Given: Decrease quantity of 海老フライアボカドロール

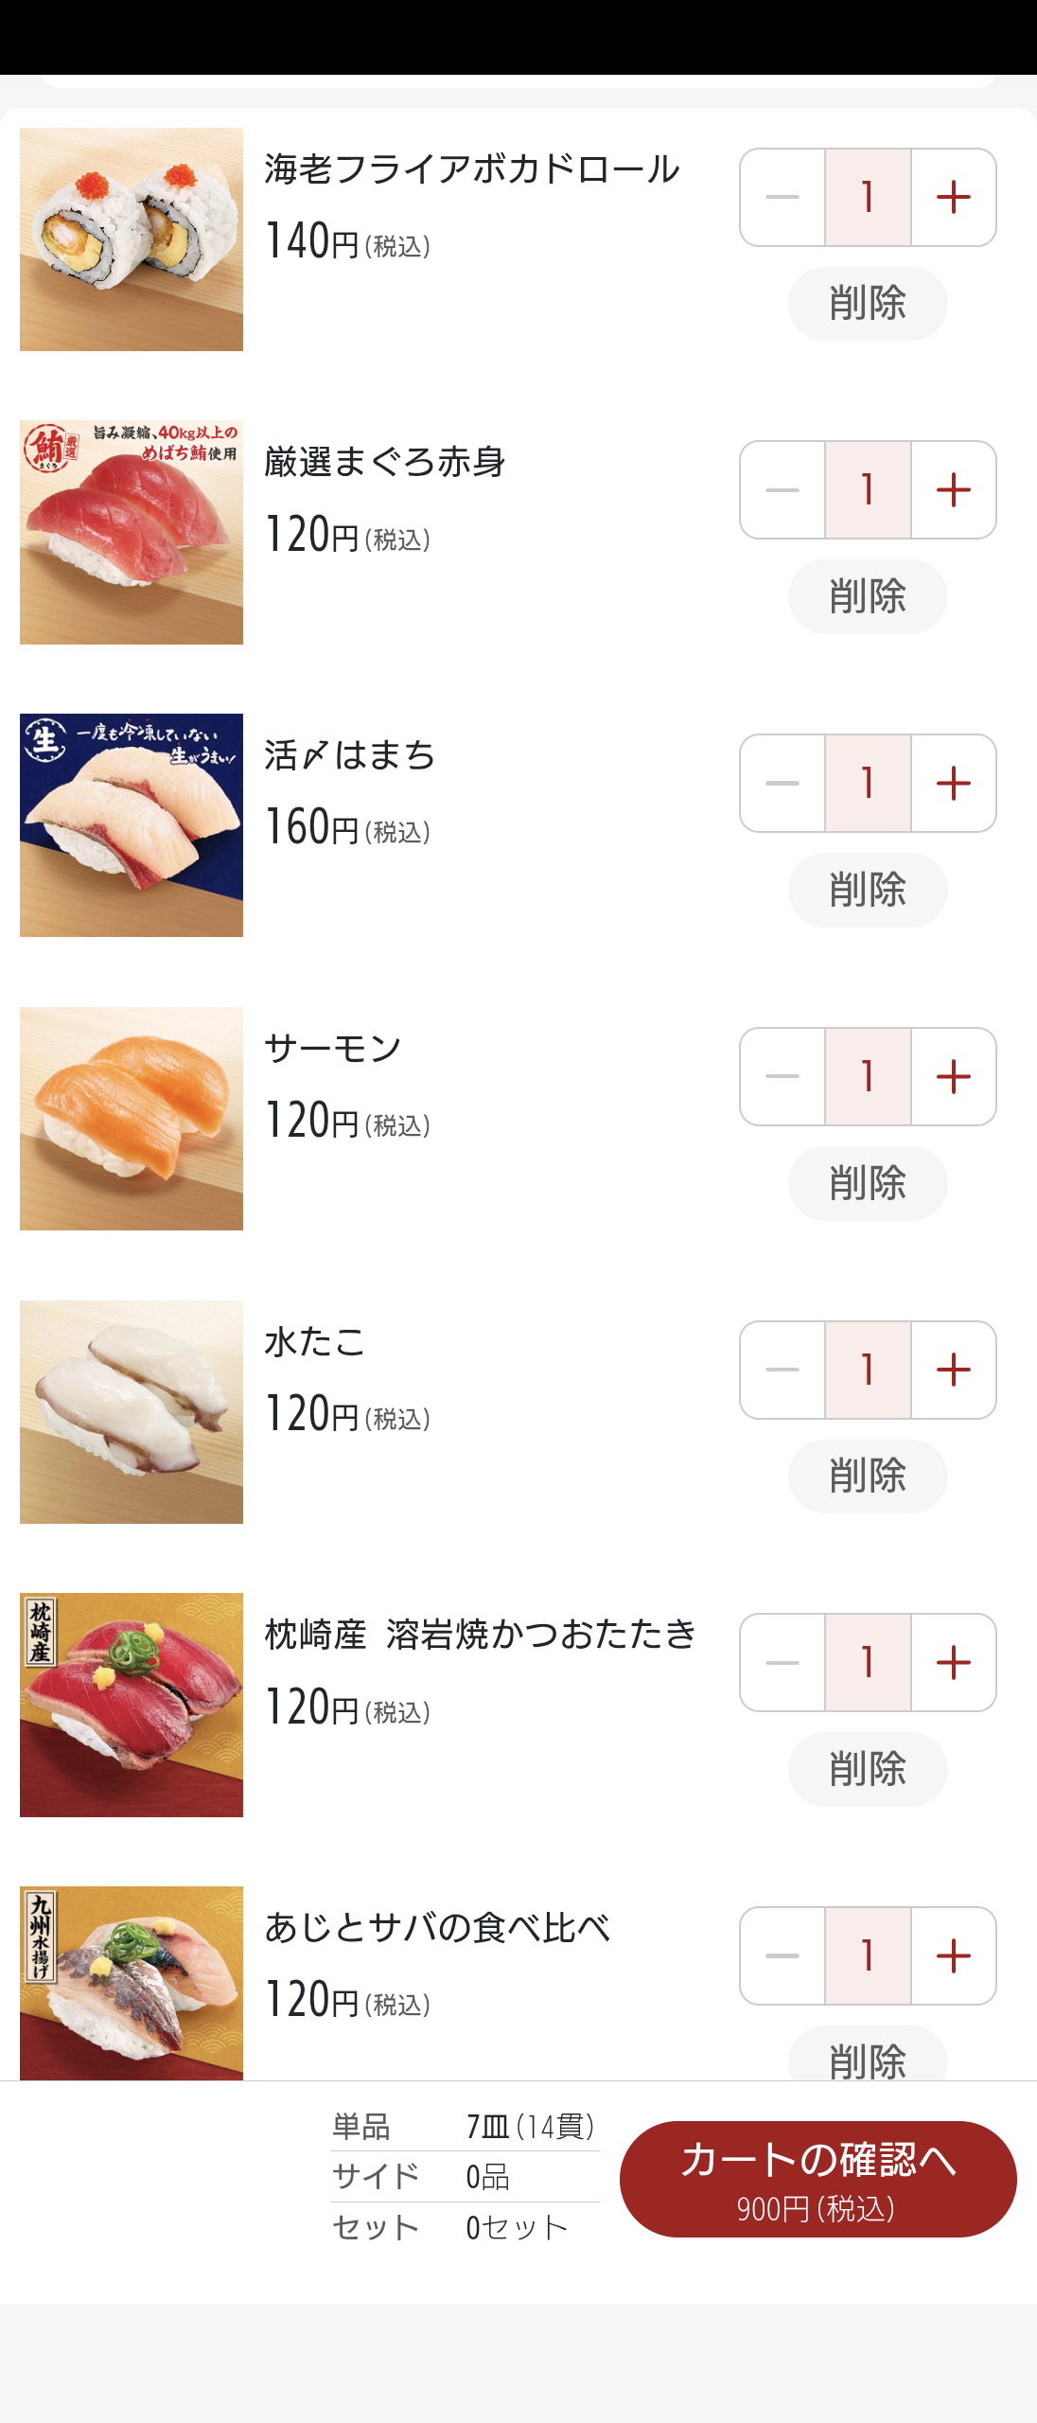Looking at the screenshot, I should coord(782,198).
